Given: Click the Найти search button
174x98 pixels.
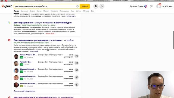Looking at the screenshot, I should tap(85, 7).
